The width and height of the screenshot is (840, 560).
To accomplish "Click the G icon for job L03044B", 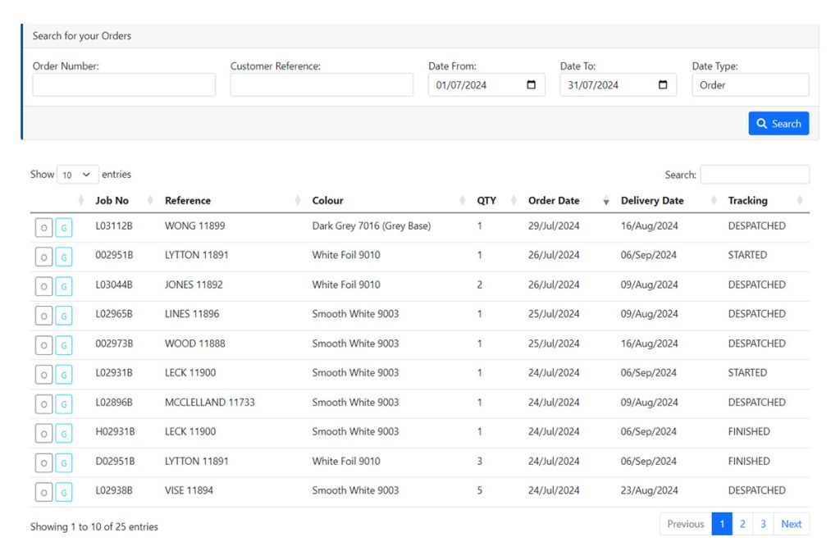I will pyautogui.click(x=64, y=286).
